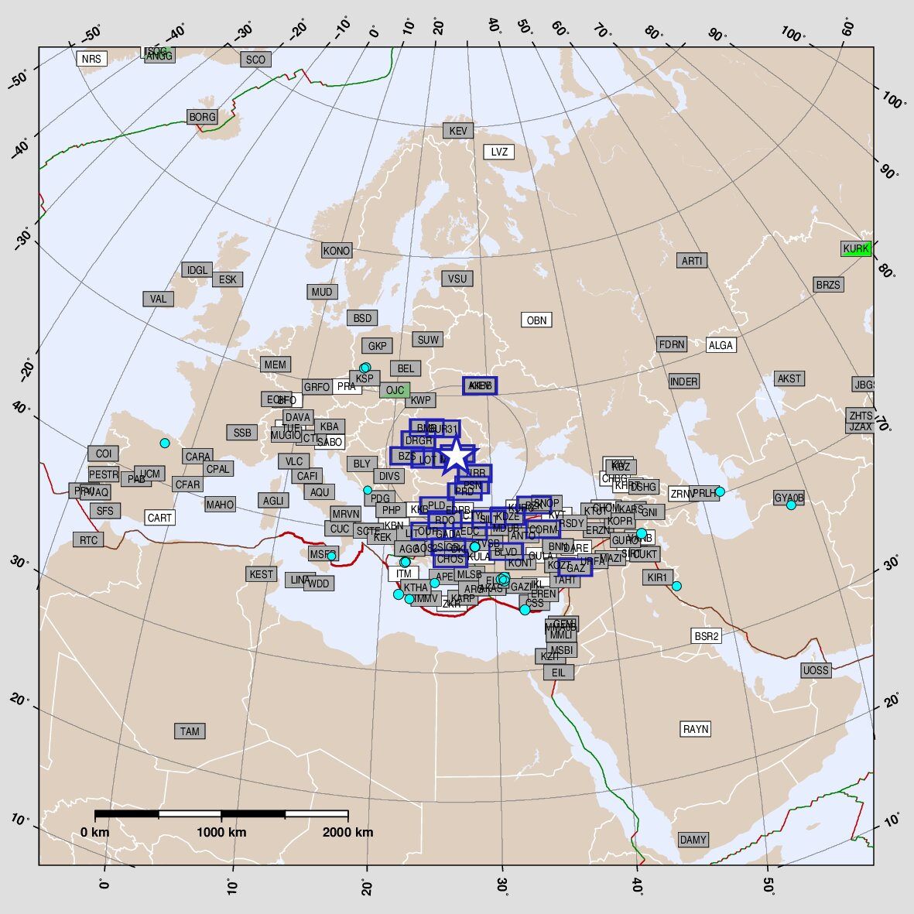Click the white star epicenter marker
Image resolution: width=914 pixels, height=914 pixels.
coord(457,457)
